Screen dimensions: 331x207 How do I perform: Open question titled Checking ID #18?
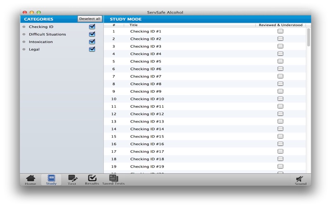[147, 159]
